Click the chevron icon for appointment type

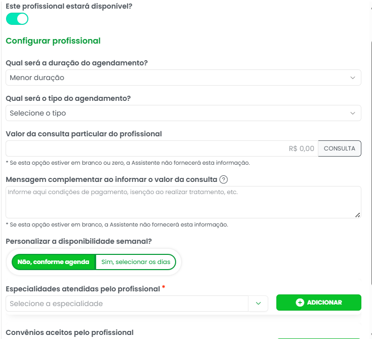click(353, 113)
